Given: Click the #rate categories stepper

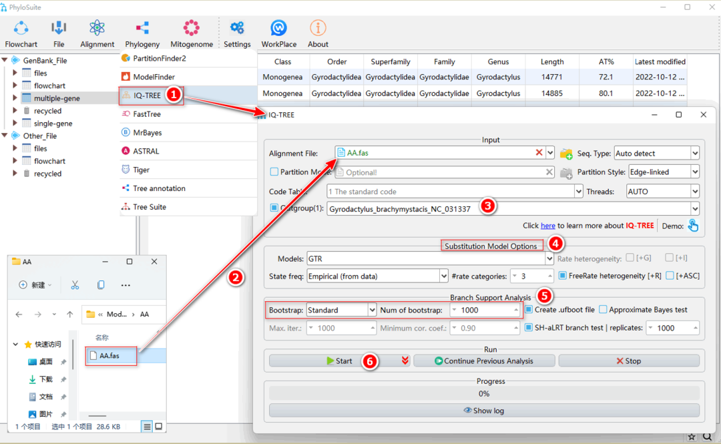Looking at the screenshot, I should coord(532,276).
